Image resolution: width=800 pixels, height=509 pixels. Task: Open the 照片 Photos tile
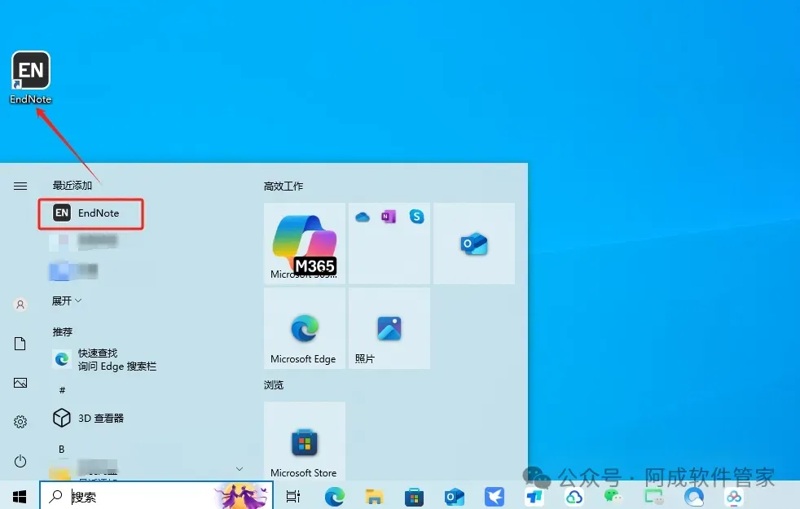pyautogui.click(x=389, y=328)
